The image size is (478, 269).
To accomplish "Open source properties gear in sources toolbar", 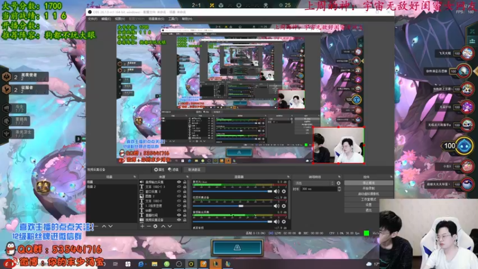I will coord(155,227).
